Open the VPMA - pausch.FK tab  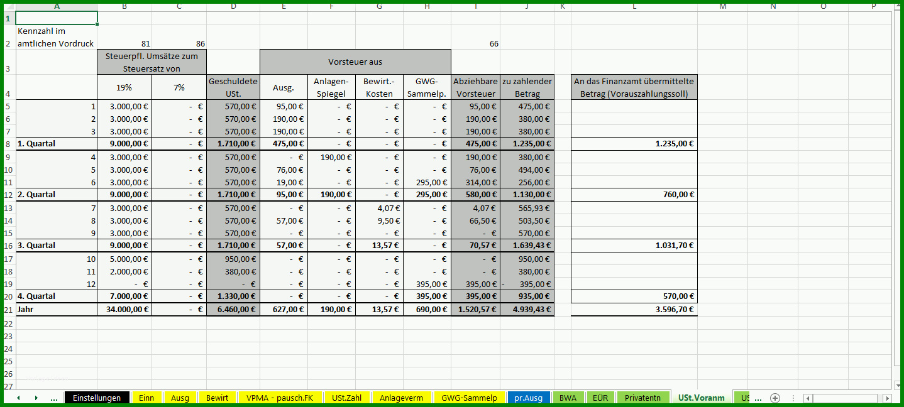click(x=280, y=398)
